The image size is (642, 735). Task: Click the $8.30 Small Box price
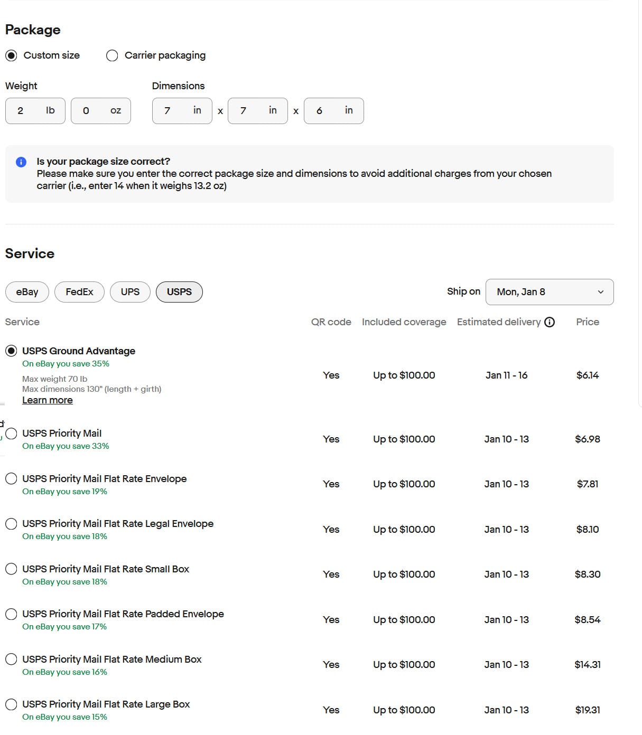pyautogui.click(x=588, y=574)
